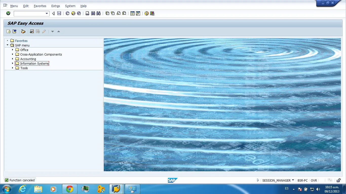This screenshot has width=346, height=194.
Task: Open the Windows Start menu
Action: click(7, 189)
